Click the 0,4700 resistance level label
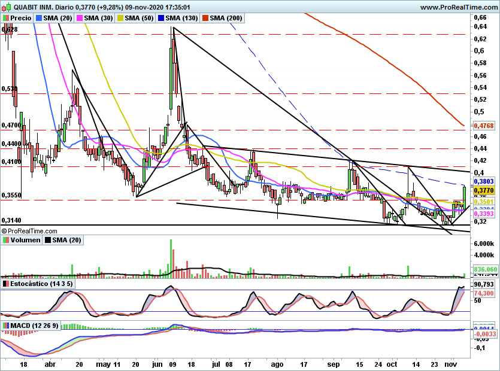The image size is (500, 371). [x=11, y=125]
